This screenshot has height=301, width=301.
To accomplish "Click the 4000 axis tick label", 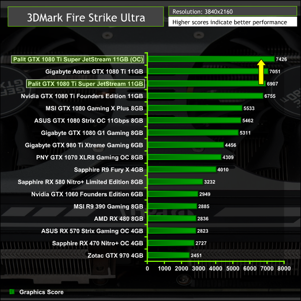I will (216, 268).
